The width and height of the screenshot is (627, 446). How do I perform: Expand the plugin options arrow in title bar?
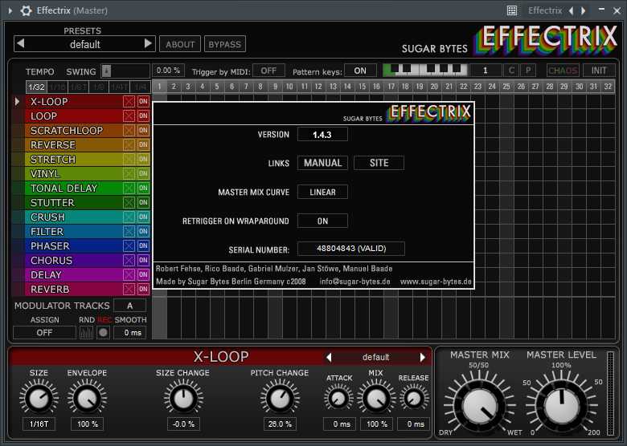click(x=10, y=10)
